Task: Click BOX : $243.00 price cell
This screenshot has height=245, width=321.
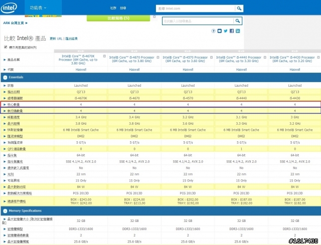Action: [81, 199]
